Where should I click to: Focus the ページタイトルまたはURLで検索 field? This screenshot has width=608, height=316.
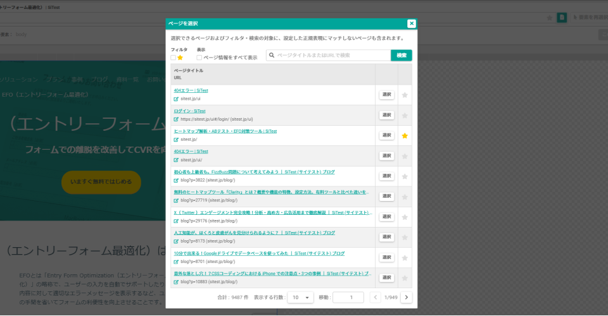(x=329, y=56)
